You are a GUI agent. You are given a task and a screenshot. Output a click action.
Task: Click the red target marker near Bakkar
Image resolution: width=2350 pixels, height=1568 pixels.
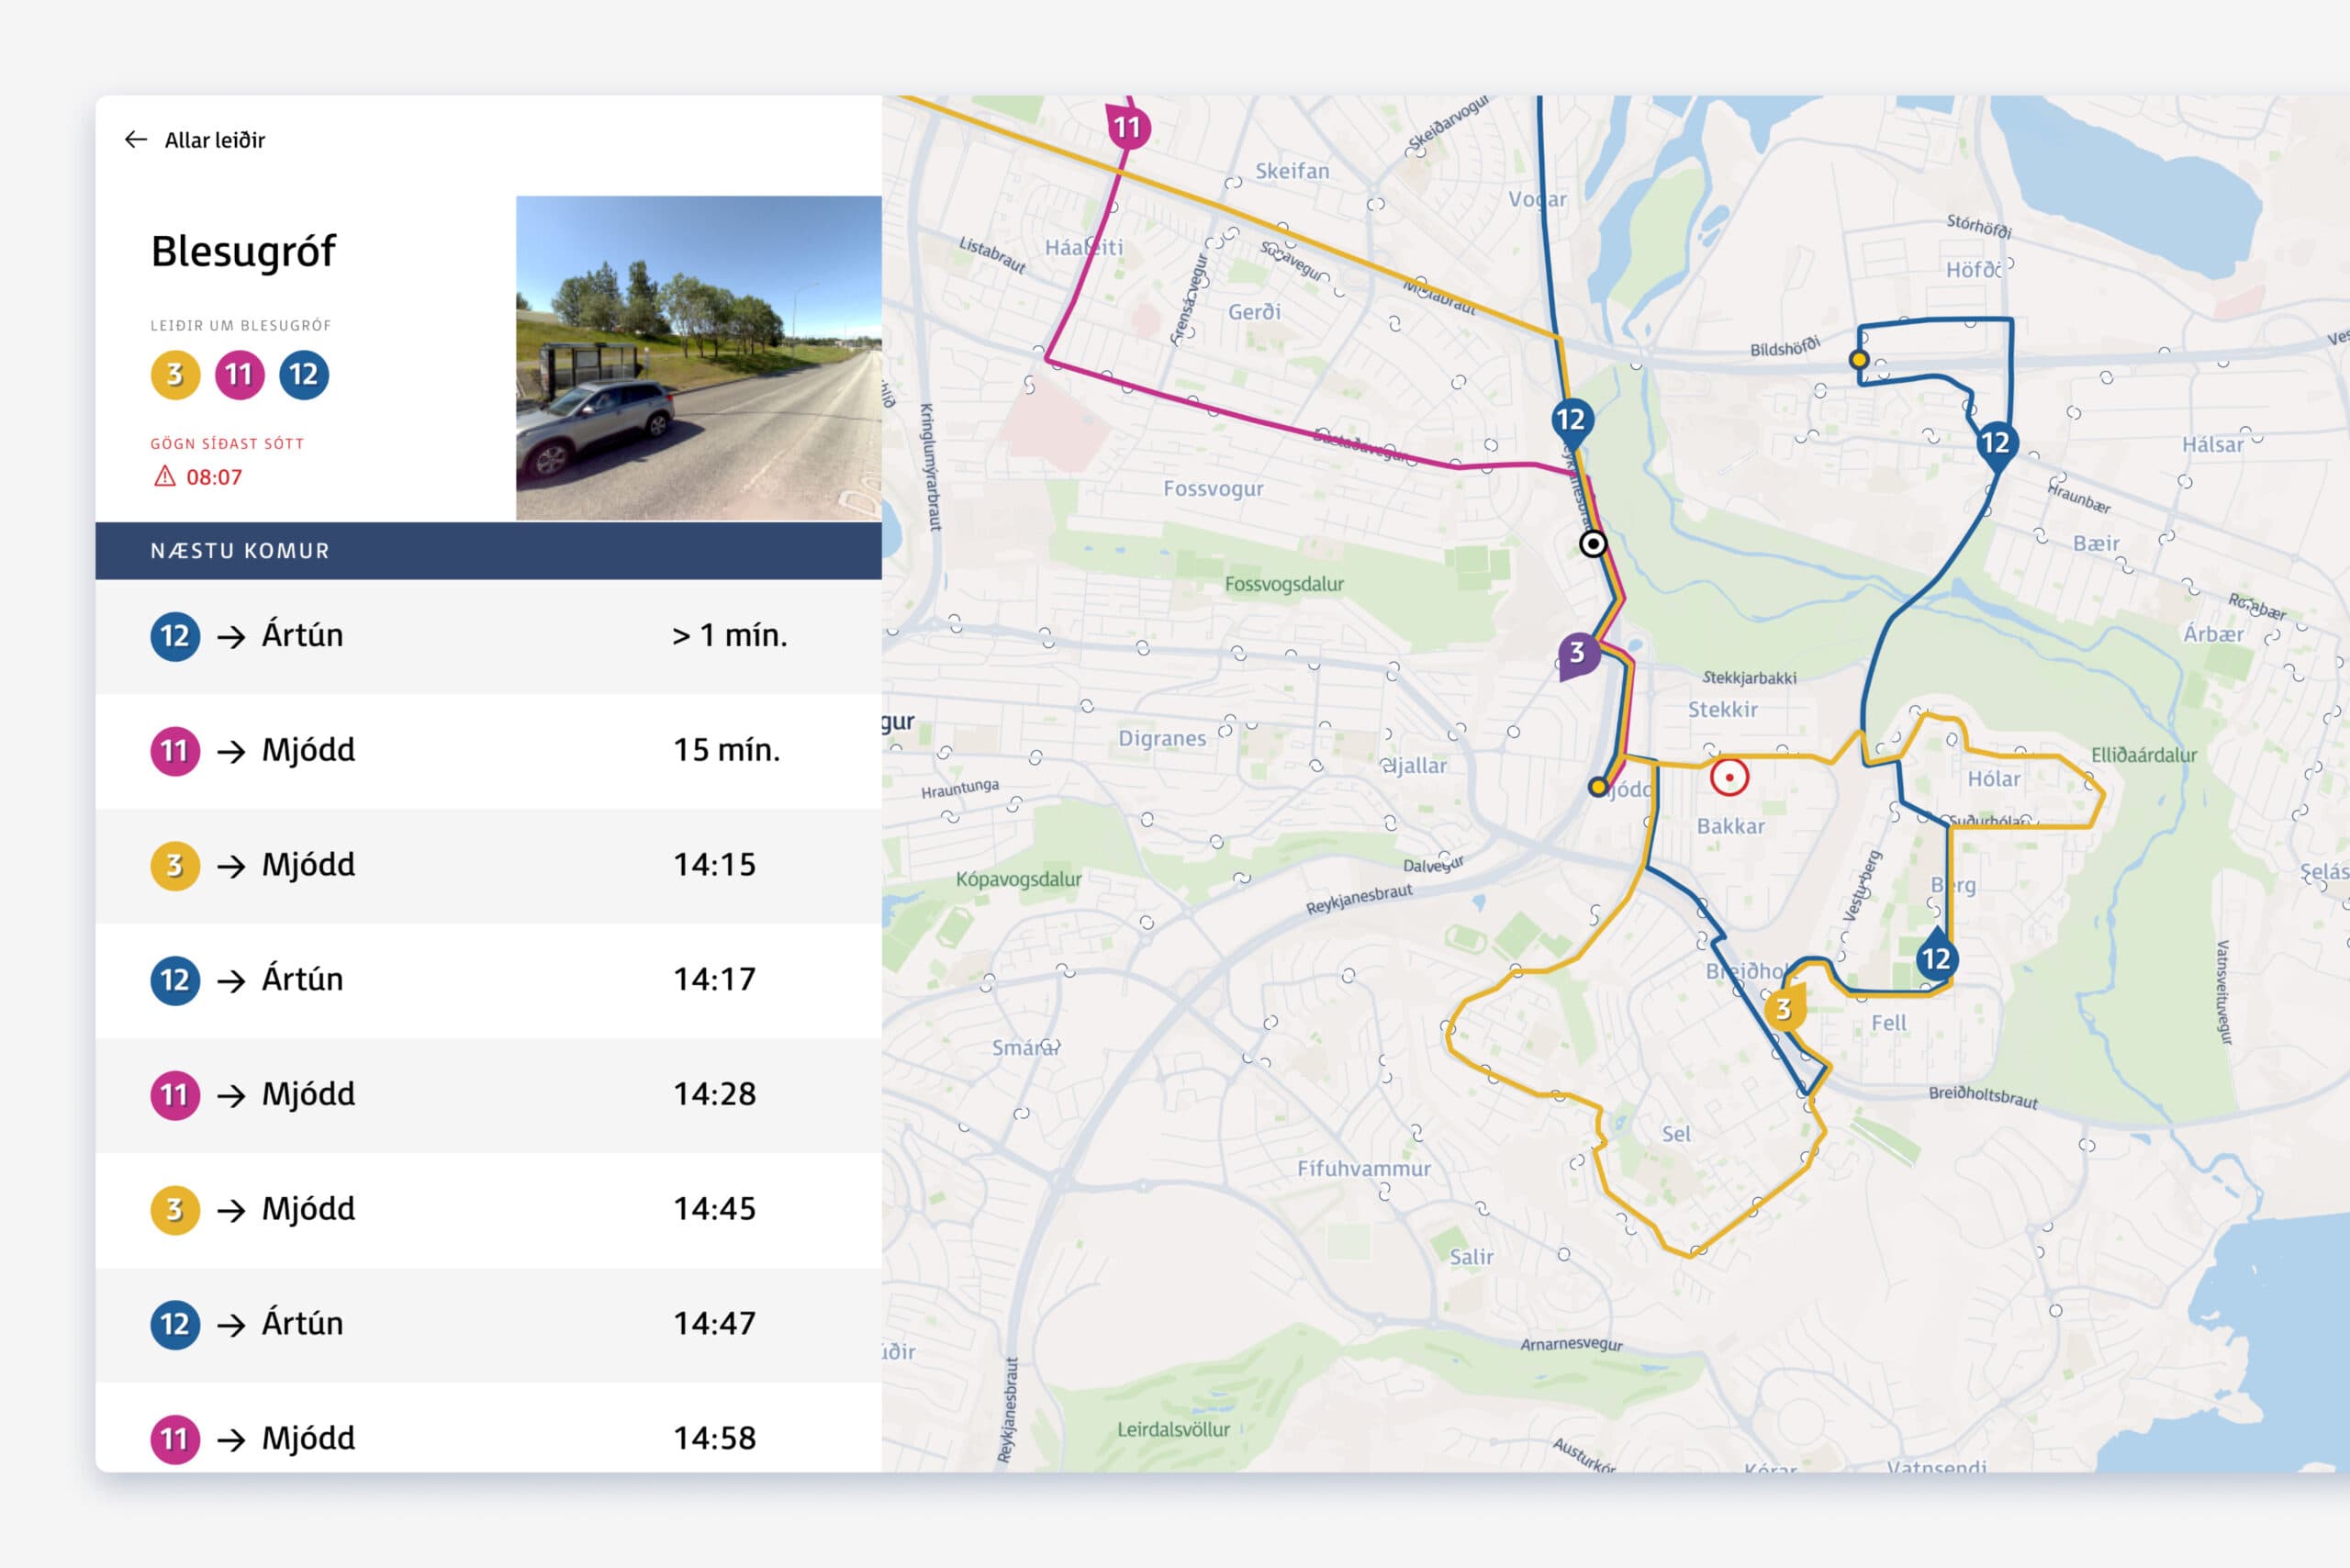click(1729, 777)
